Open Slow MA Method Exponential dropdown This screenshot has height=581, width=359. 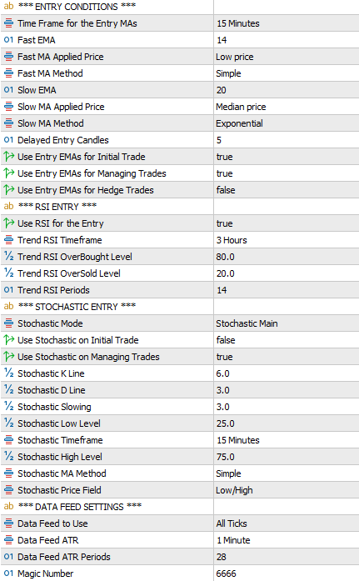(286, 123)
